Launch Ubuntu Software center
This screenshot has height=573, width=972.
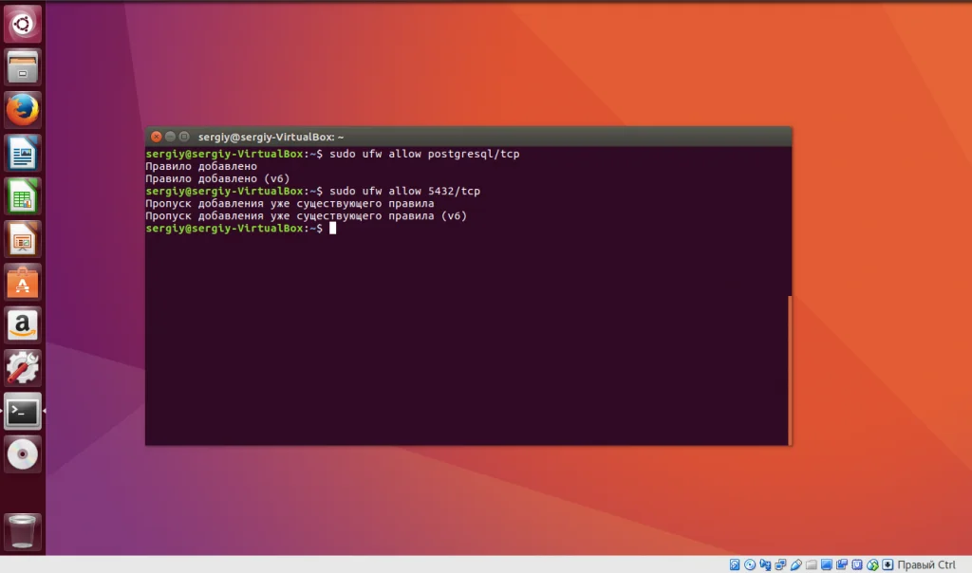tap(23, 283)
